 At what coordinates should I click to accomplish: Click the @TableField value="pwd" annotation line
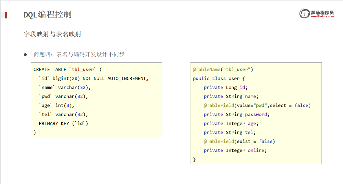click(x=257, y=105)
